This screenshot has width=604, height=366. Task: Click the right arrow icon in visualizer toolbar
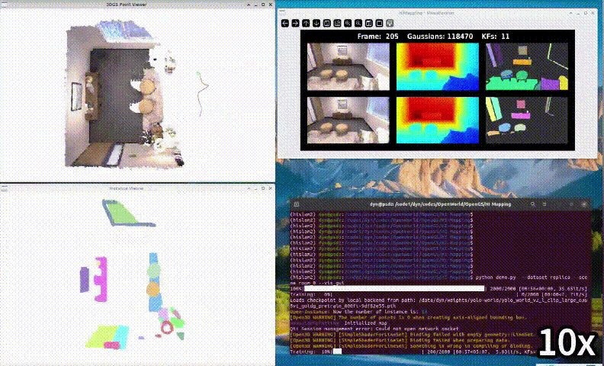296,24
